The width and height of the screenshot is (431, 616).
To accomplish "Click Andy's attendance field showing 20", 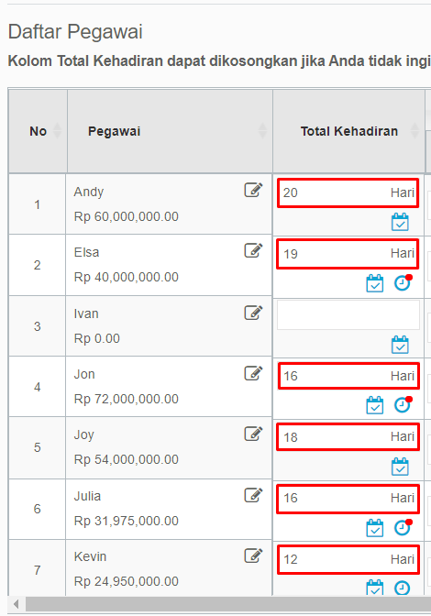I will pos(348,192).
